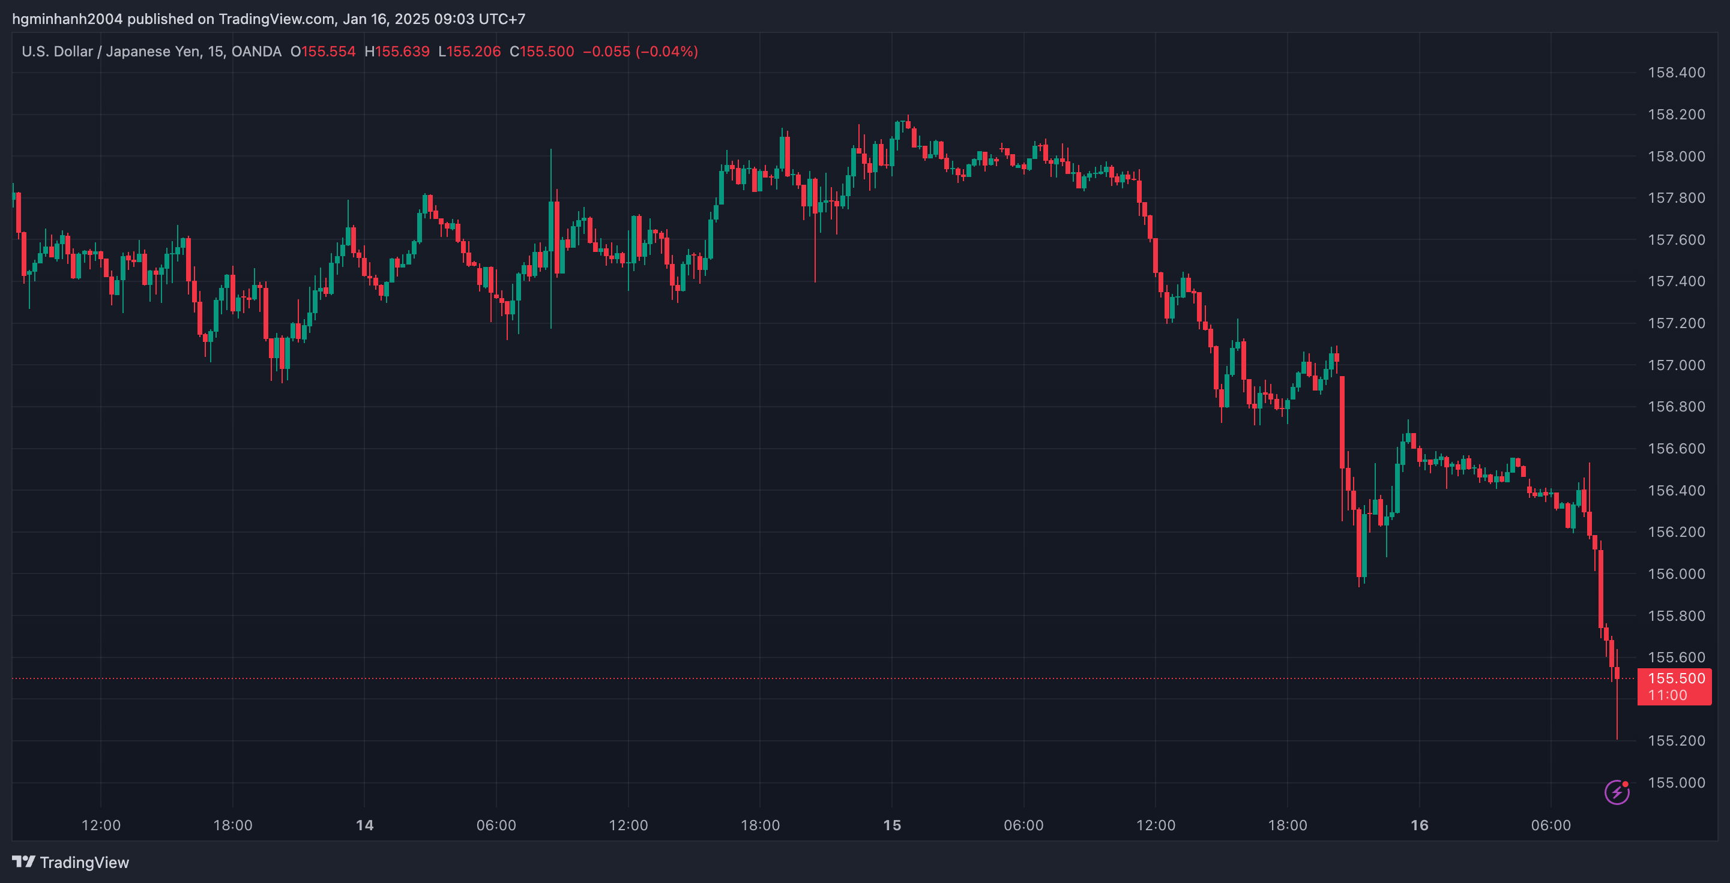Screen dimensions: 1730x883
Task: Click the TradingView logo at bottom left
Action: tap(70, 862)
